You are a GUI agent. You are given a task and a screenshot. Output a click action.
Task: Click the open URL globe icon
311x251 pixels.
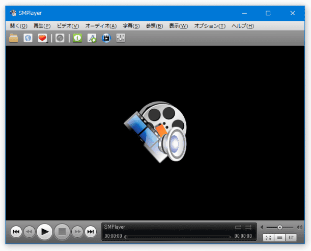click(28, 38)
